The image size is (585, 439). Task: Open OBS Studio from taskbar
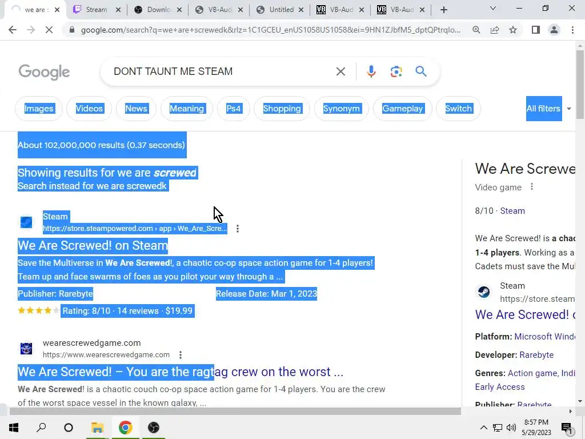tap(153, 428)
